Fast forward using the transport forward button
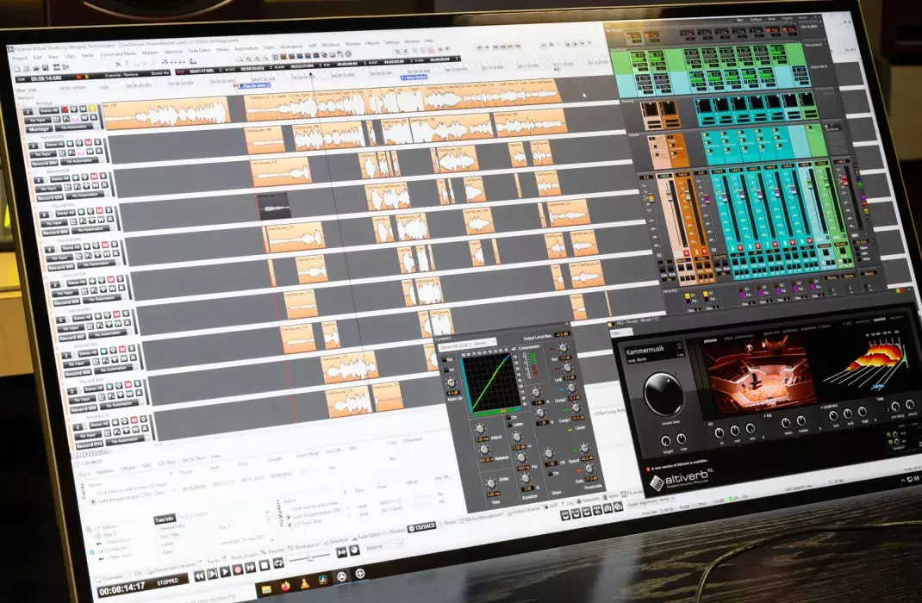922x603 pixels. pos(251,568)
